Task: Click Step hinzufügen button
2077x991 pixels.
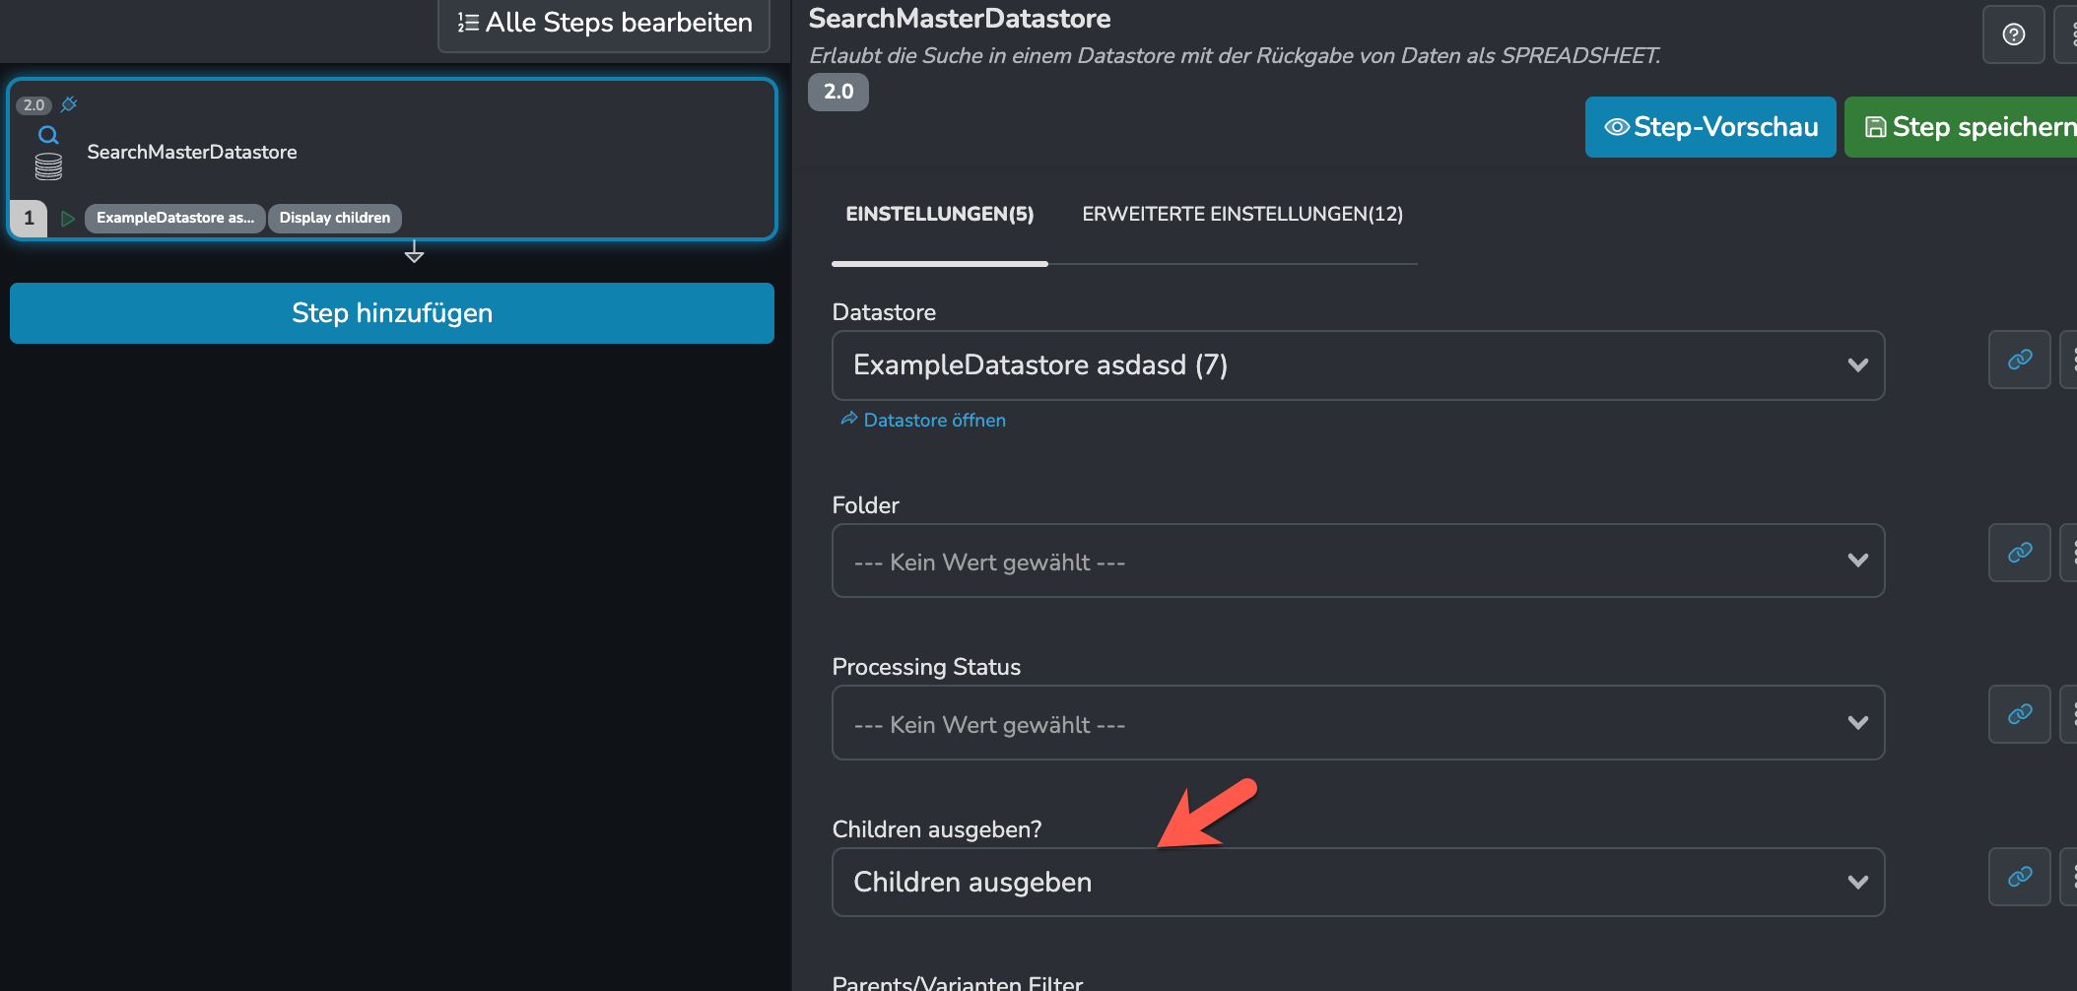Action: point(392,313)
